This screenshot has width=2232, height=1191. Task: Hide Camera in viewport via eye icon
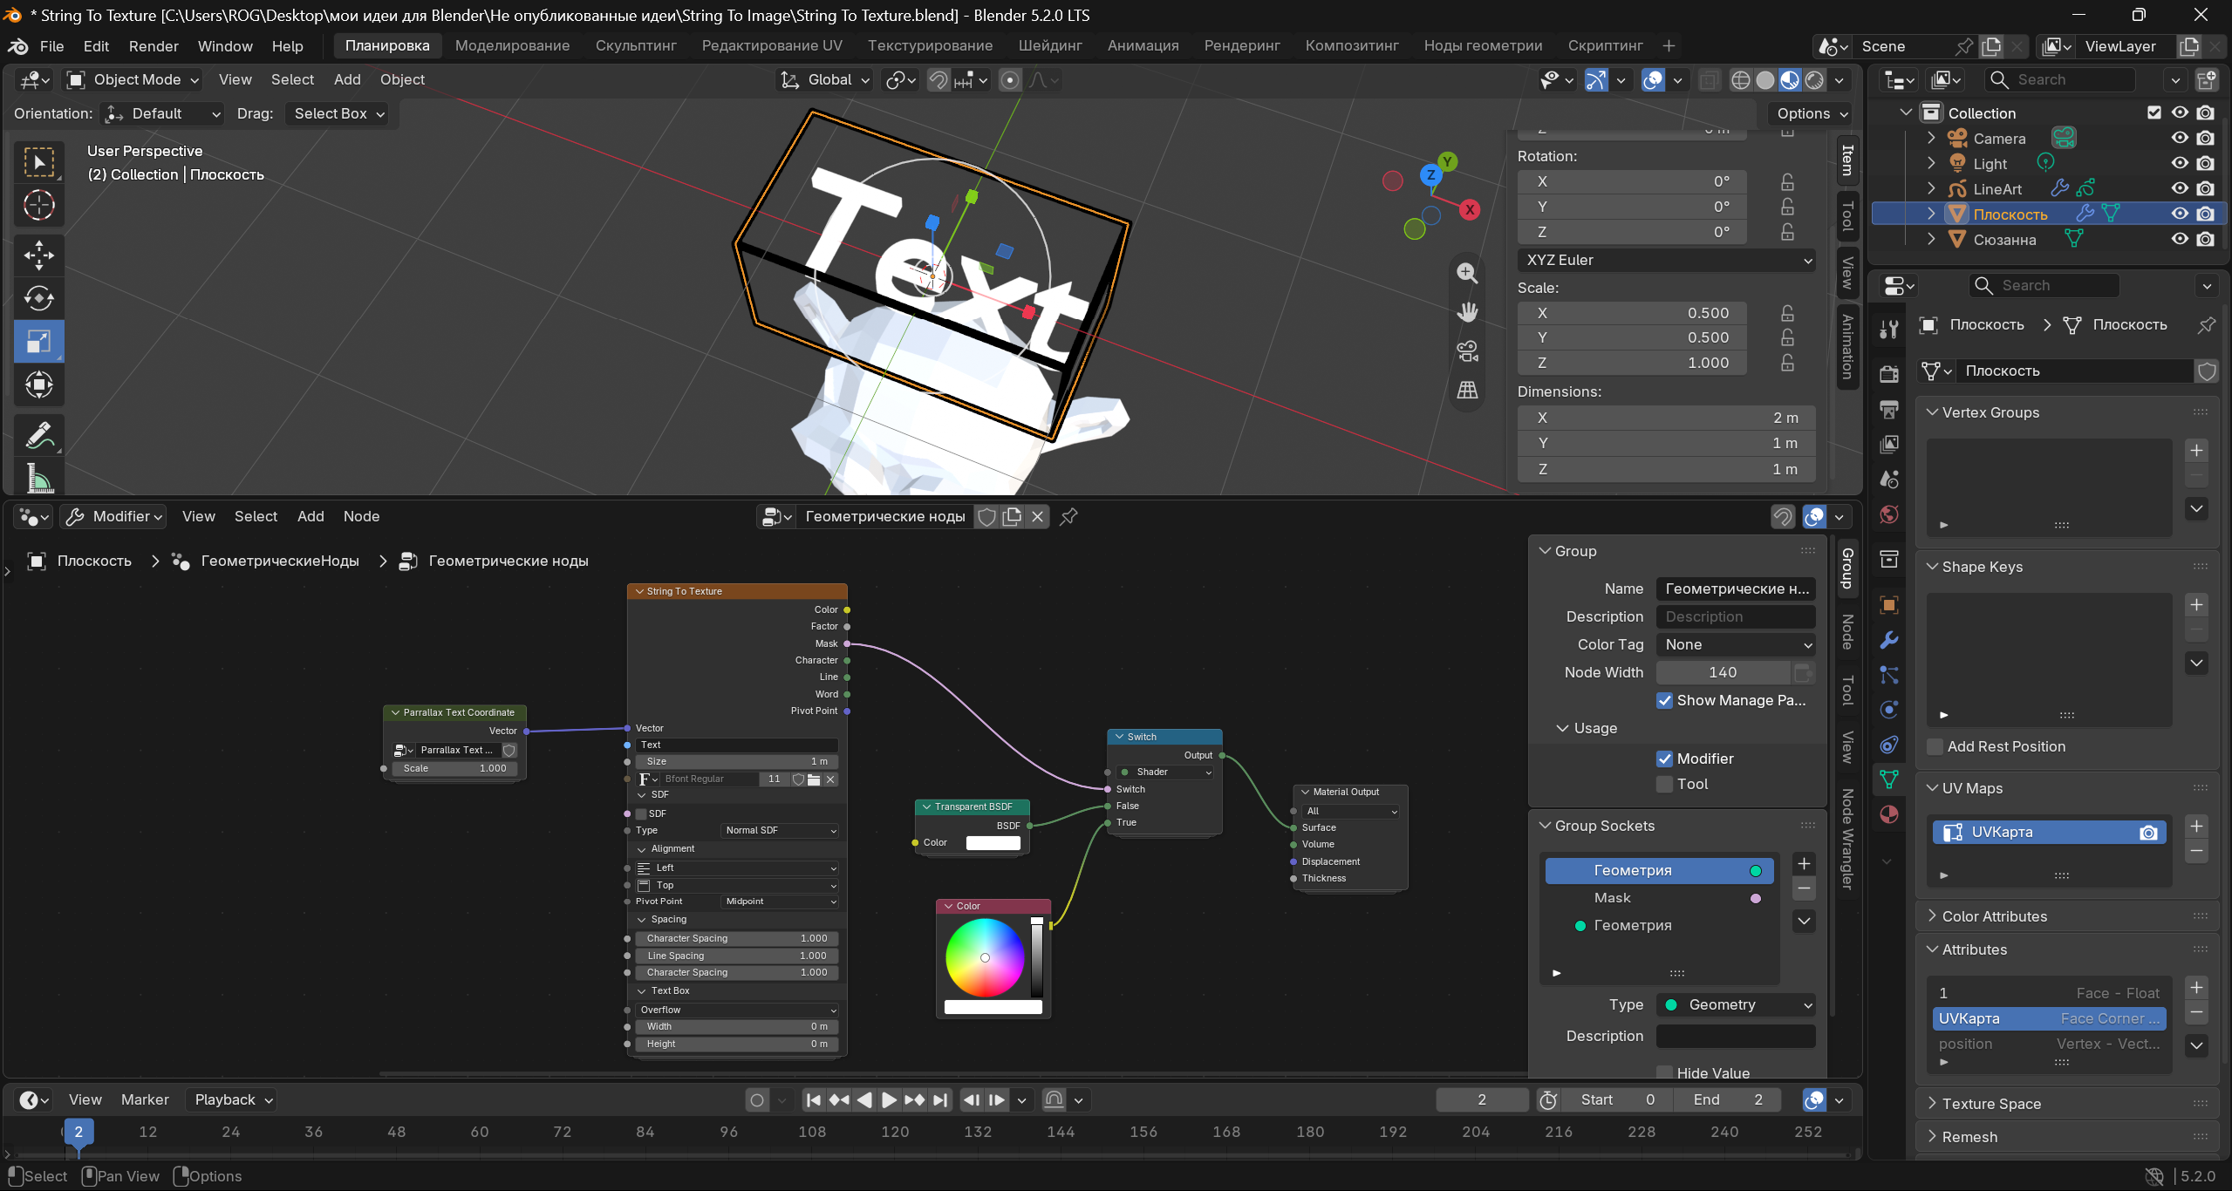[x=2180, y=138]
